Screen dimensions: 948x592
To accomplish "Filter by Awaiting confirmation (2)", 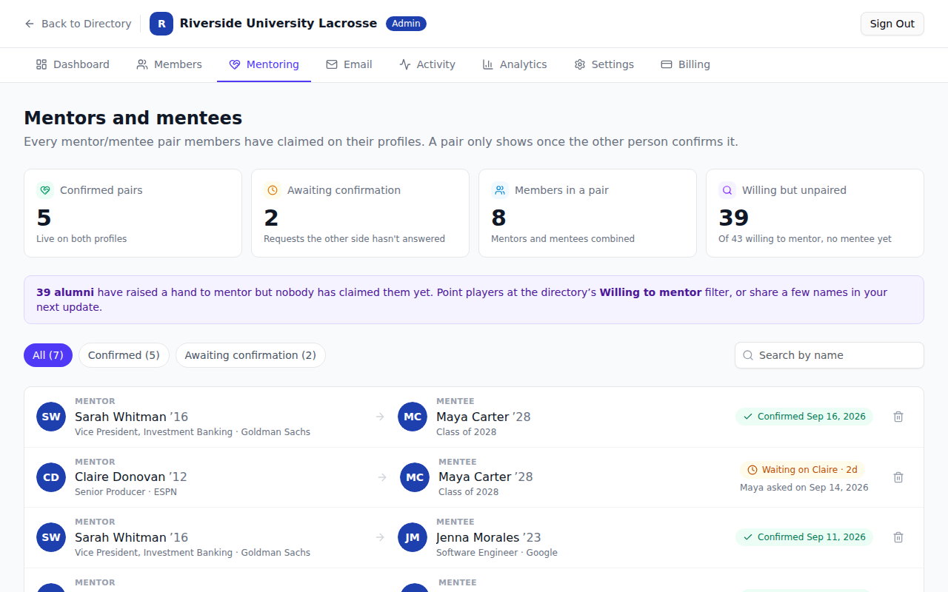I will 250,355.
